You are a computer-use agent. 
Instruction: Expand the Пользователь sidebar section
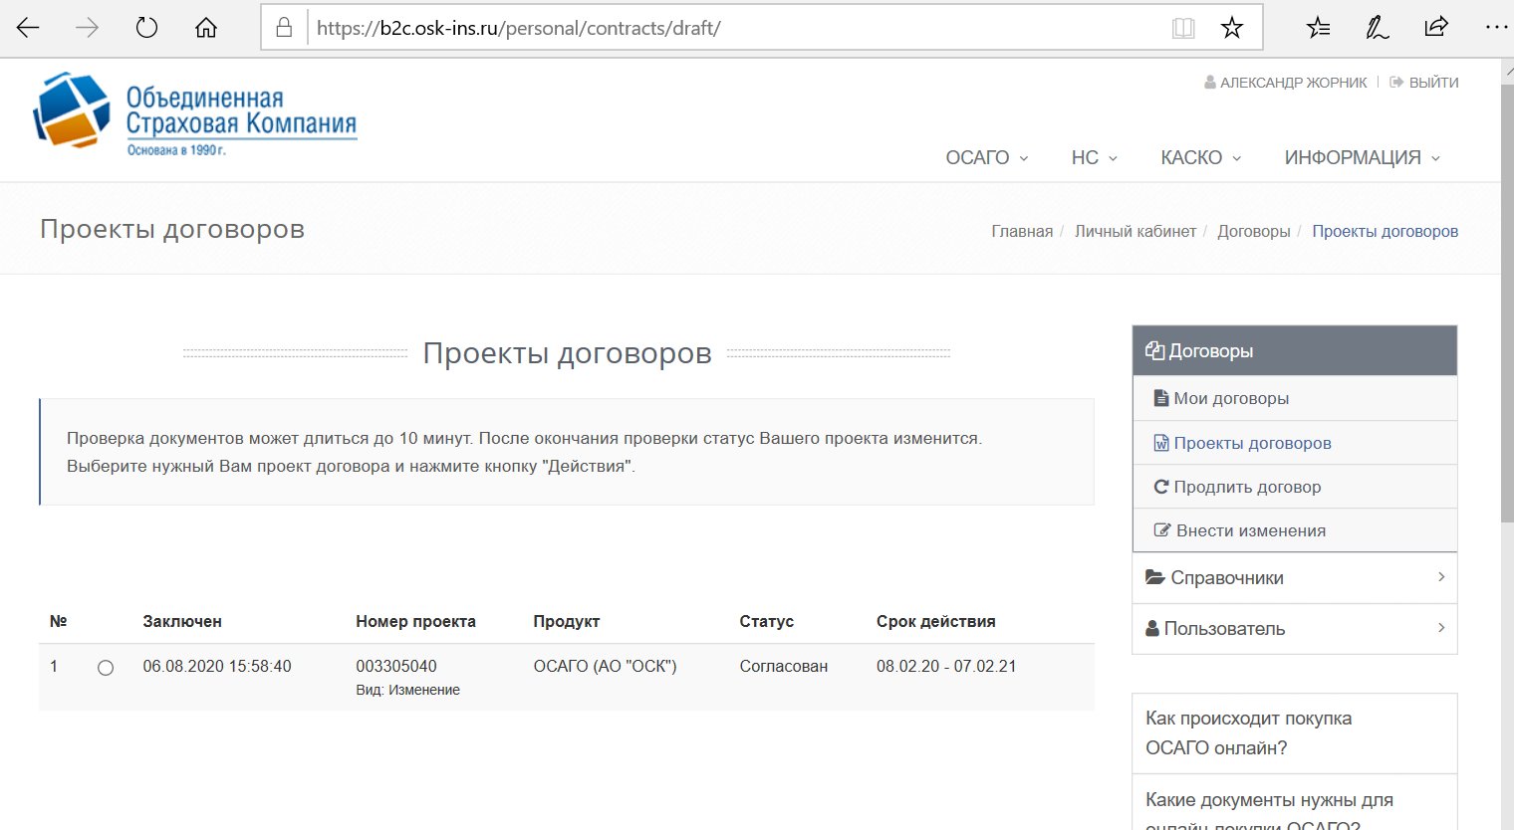point(1294,629)
